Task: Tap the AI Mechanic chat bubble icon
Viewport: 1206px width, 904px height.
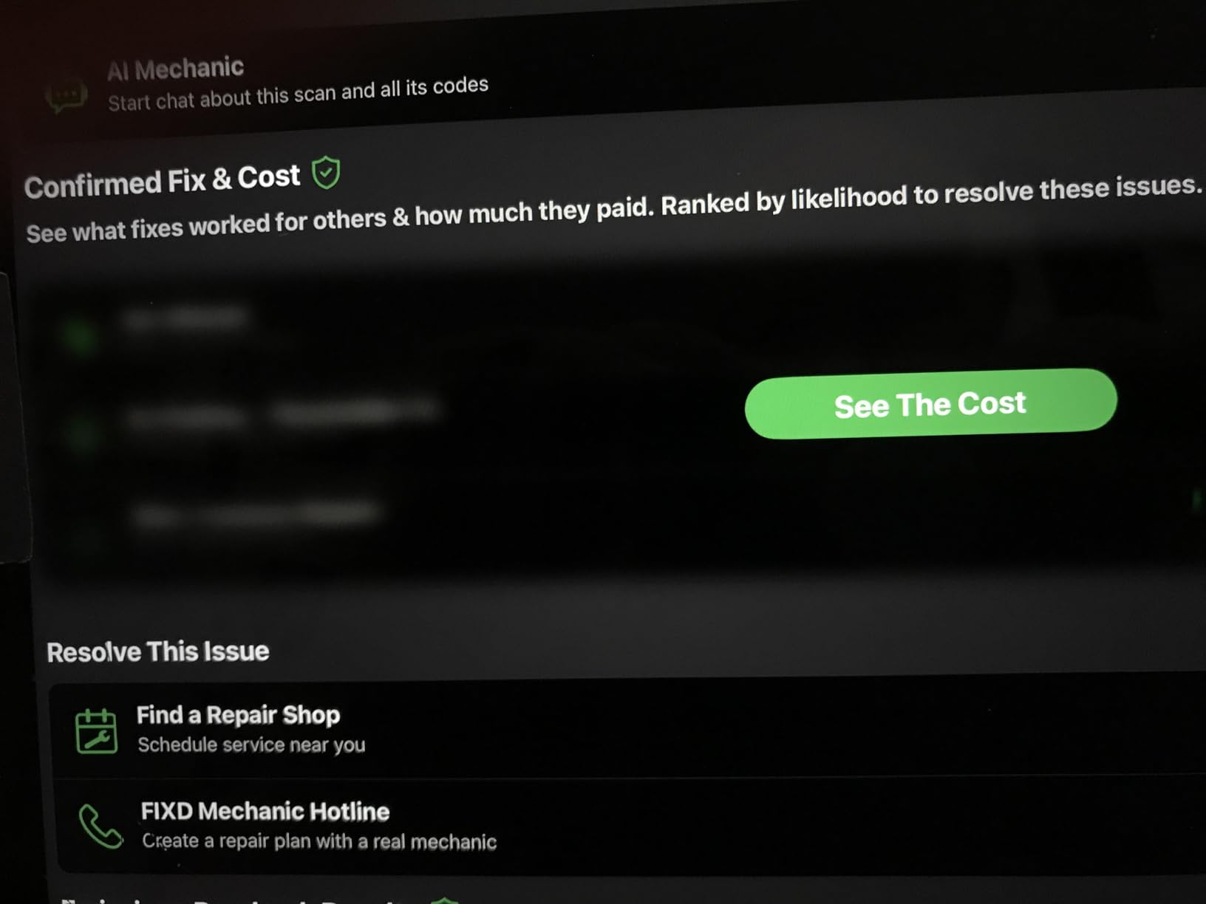Action: coord(66,96)
